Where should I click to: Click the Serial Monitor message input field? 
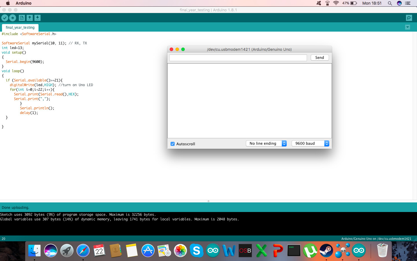tap(237, 58)
